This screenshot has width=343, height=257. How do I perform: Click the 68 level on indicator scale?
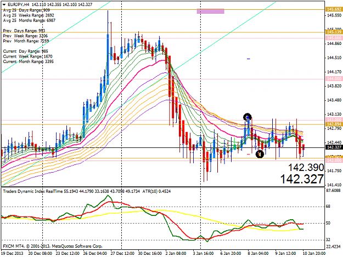click(x=328, y=207)
